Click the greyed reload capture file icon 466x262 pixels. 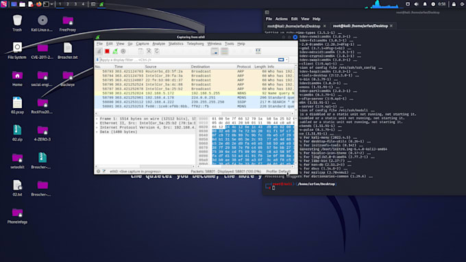tap(157, 51)
